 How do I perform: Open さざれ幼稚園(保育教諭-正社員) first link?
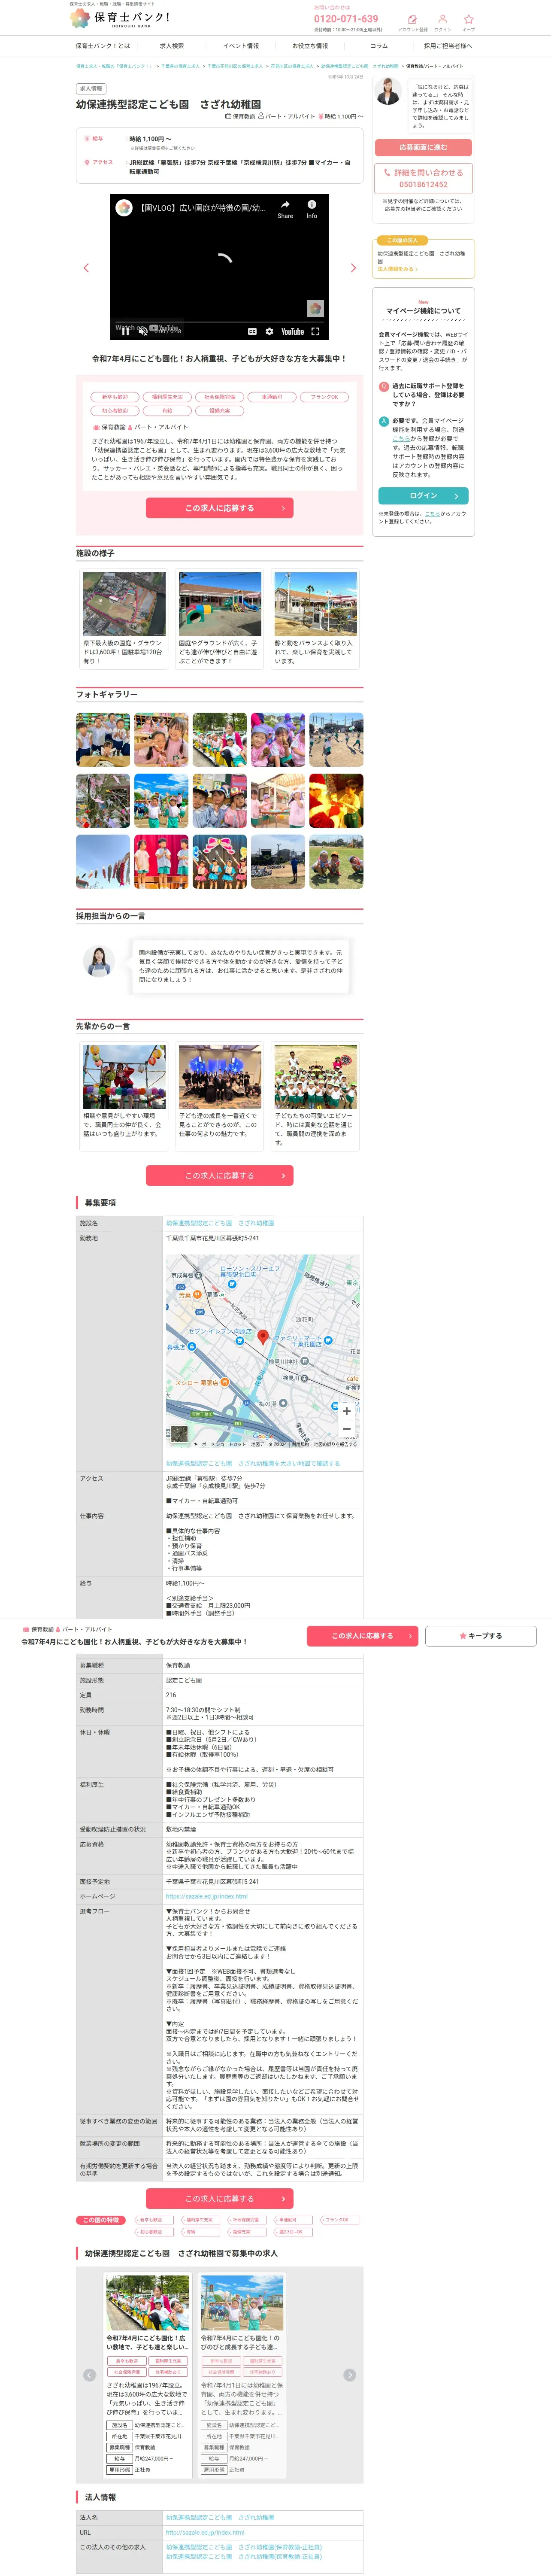(244, 2547)
